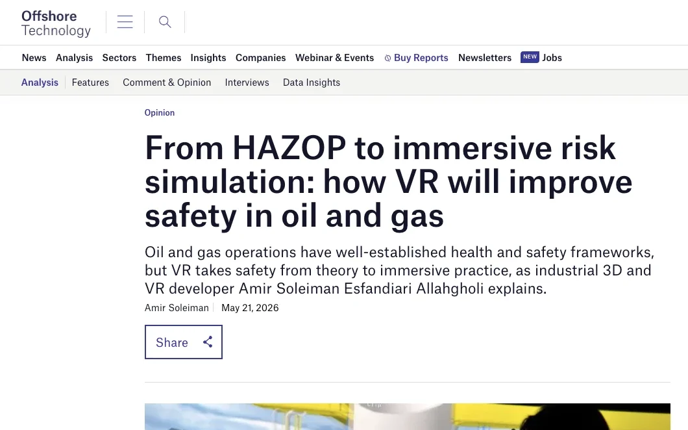Image resolution: width=688 pixels, height=430 pixels.
Task: Switch to Comment & Opinion tab
Action: (x=167, y=82)
